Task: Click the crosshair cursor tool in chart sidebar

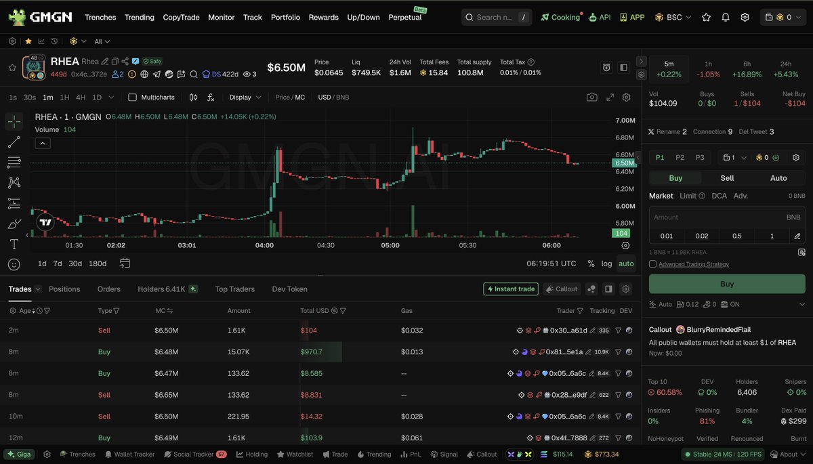Action: [14, 122]
